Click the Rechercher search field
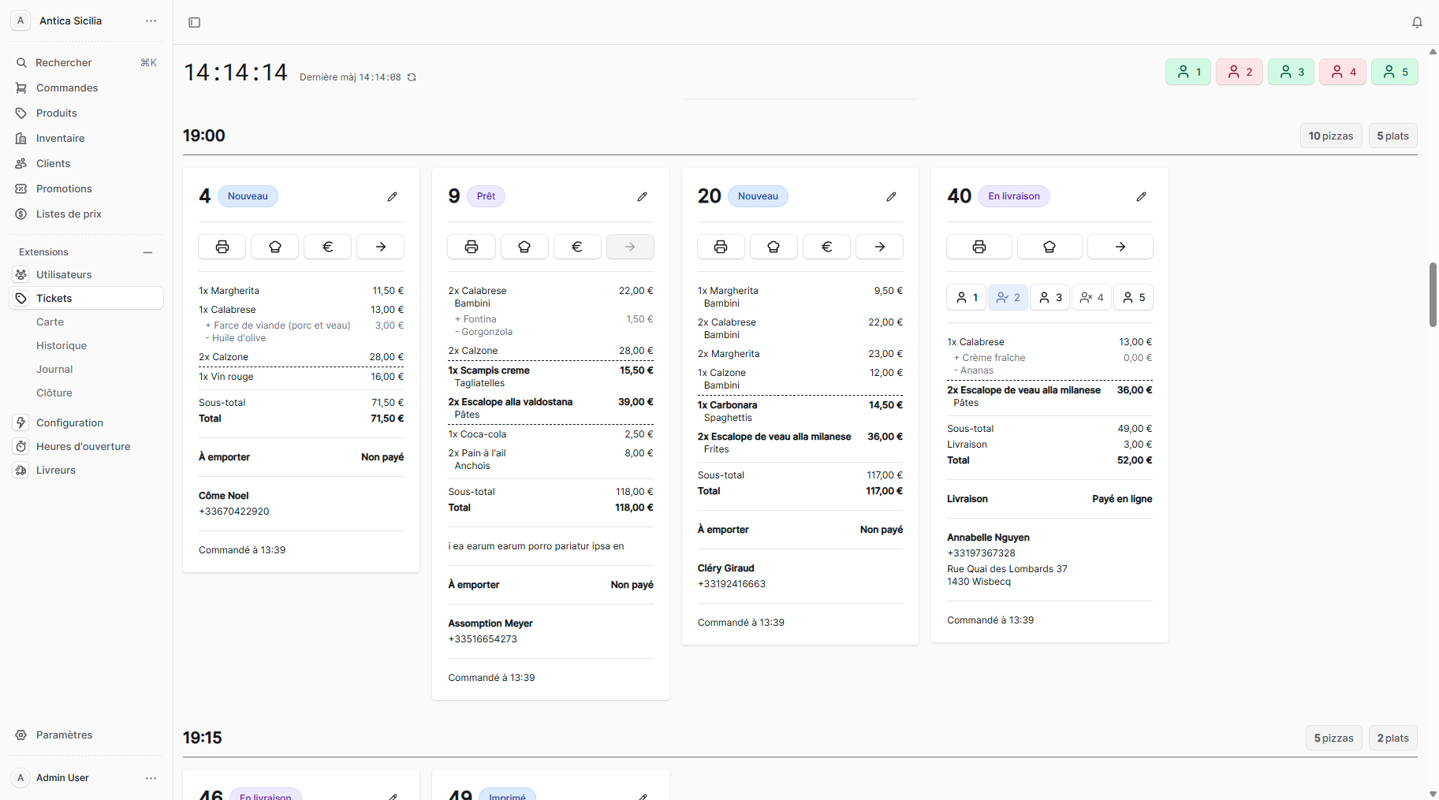 click(x=85, y=62)
